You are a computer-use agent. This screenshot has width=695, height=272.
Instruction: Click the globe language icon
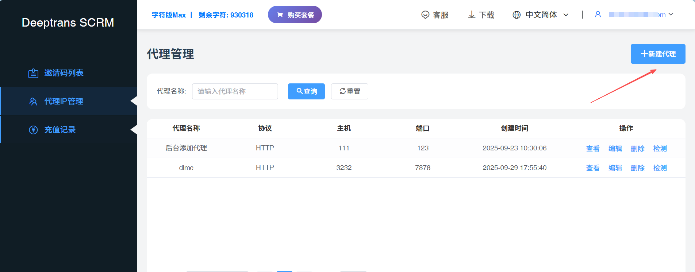(517, 15)
